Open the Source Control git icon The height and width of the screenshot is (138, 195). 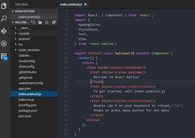[x=4, y=31]
